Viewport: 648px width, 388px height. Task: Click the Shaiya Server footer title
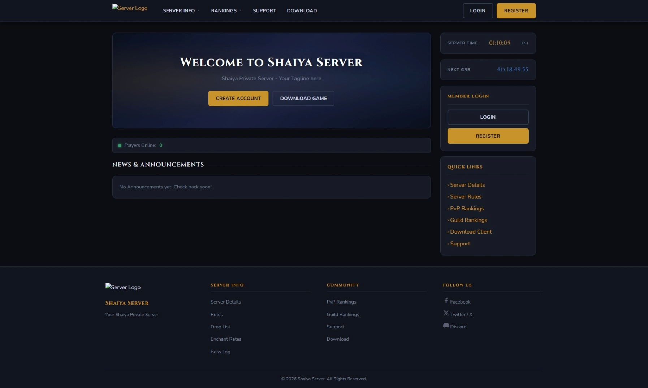pyautogui.click(x=127, y=303)
